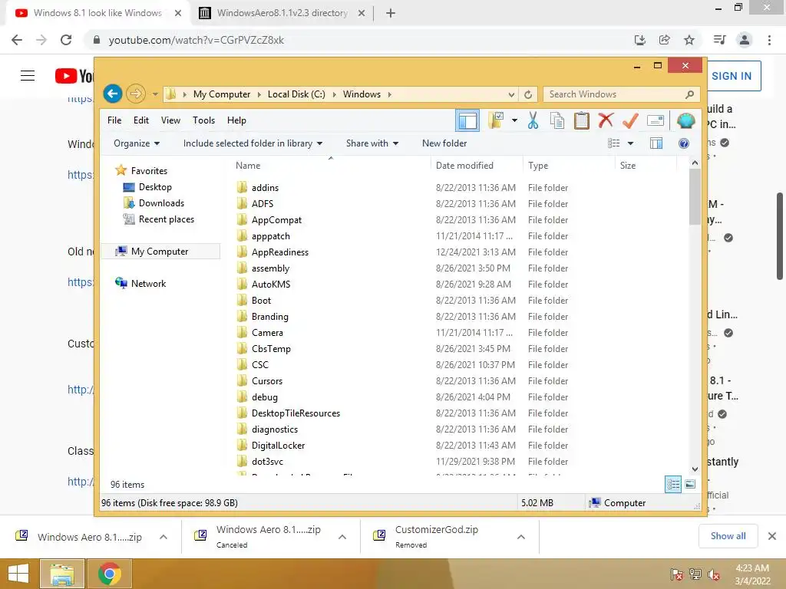786x589 pixels.
Task: Select My Computer in the navigation pane
Action: (x=160, y=252)
